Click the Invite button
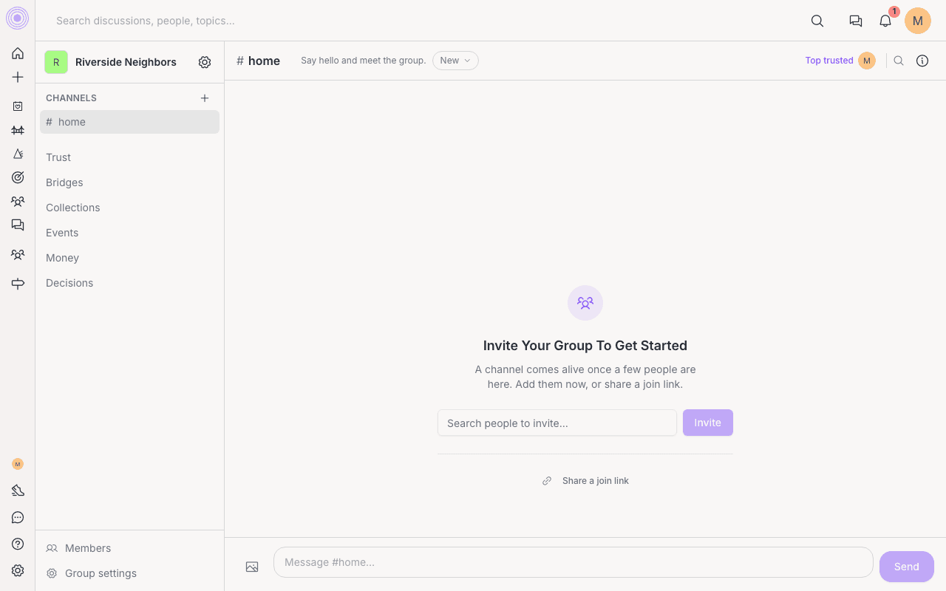The height and width of the screenshot is (591, 946). [x=707, y=423]
